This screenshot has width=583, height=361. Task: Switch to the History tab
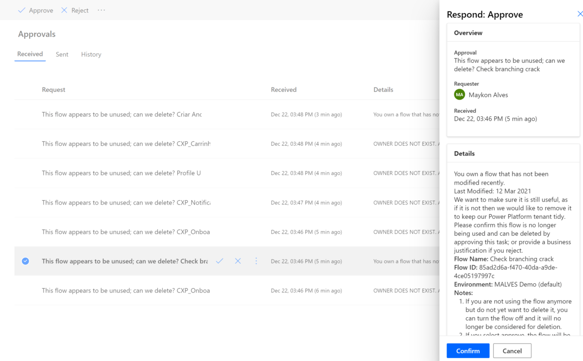coord(91,54)
